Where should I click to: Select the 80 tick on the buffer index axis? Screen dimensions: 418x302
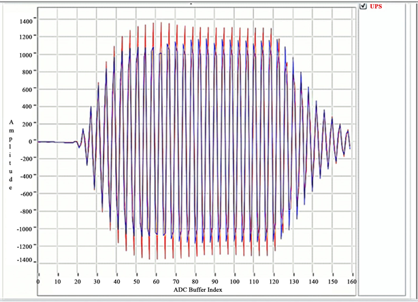click(196, 281)
